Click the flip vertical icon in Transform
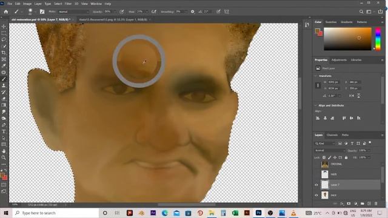This screenshot has height=218, width=388. click(358, 96)
